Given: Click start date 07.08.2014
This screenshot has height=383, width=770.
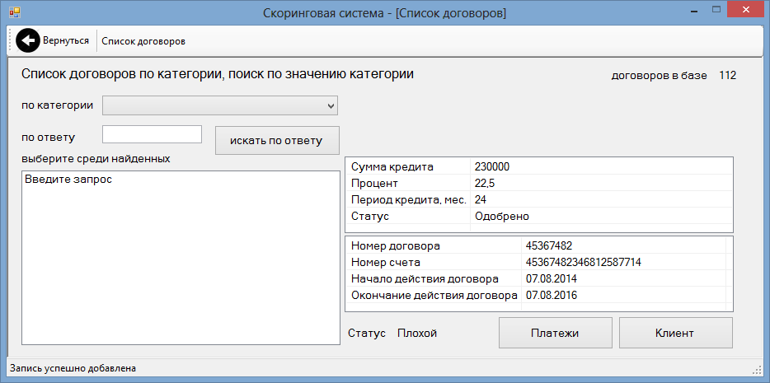Looking at the screenshot, I should pos(551,279).
